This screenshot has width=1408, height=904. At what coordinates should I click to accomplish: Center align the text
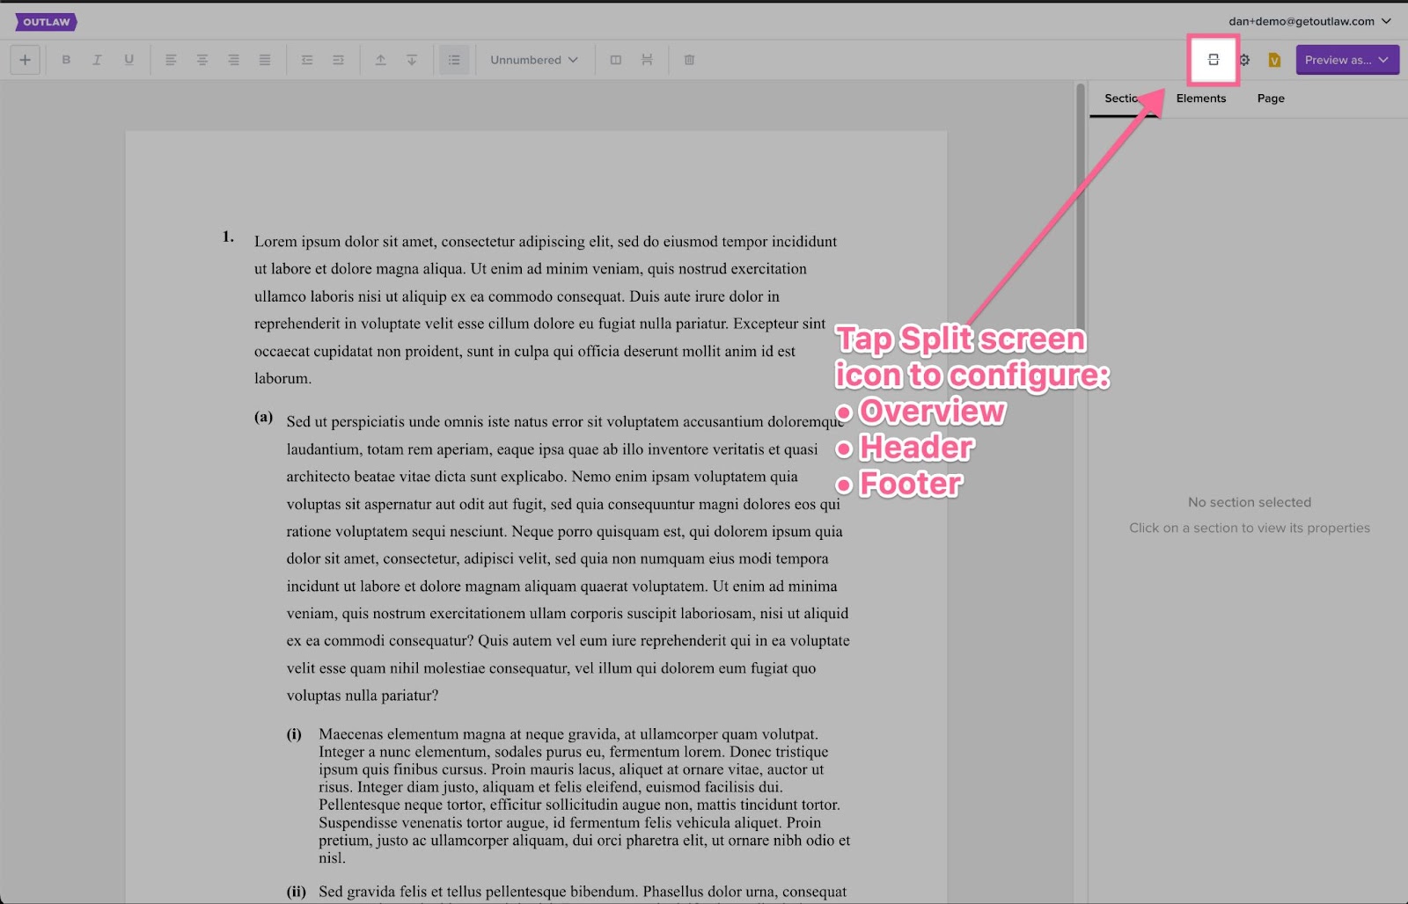pos(202,60)
